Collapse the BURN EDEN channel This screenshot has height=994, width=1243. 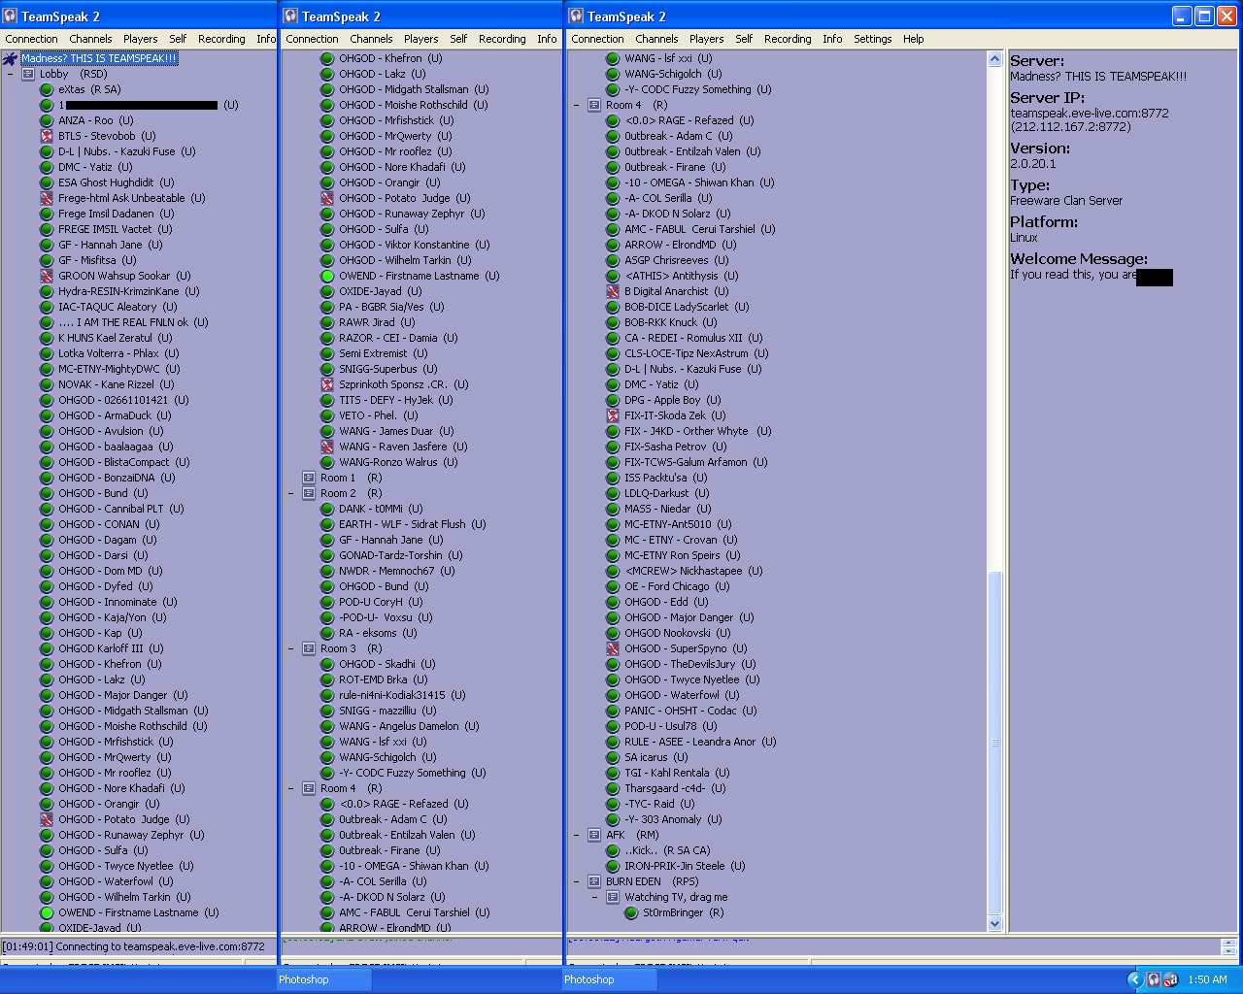[577, 881]
